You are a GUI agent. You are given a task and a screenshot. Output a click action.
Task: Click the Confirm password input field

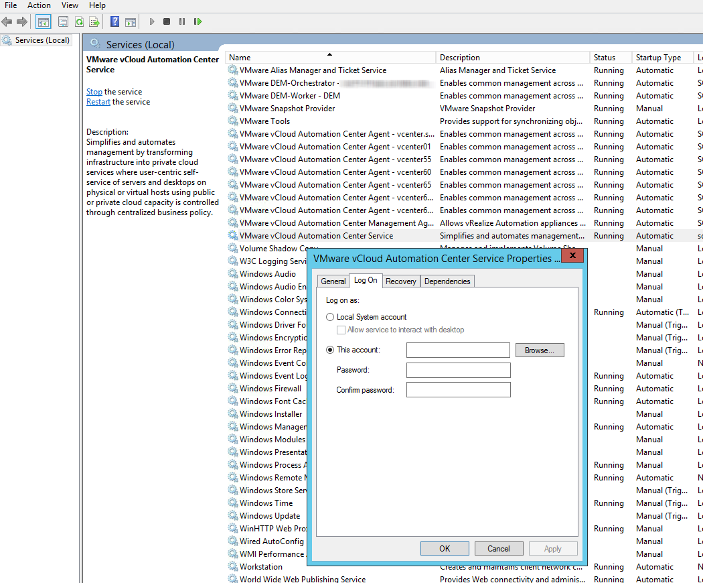pyautogui.click(x=458, y=389)
